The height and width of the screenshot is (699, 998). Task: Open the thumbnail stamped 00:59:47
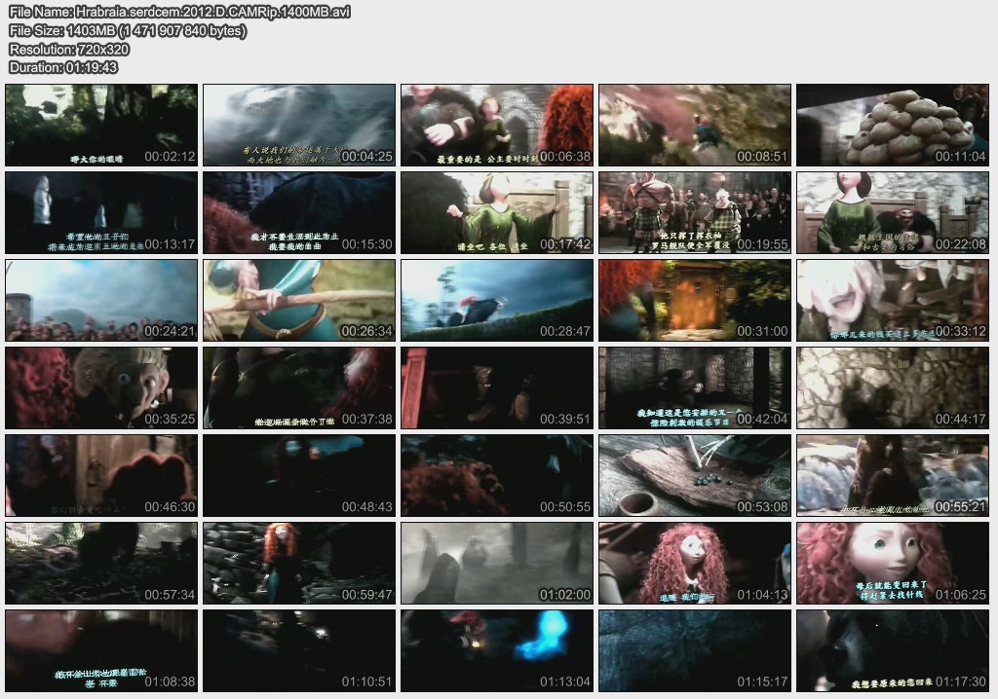[299, 564]
